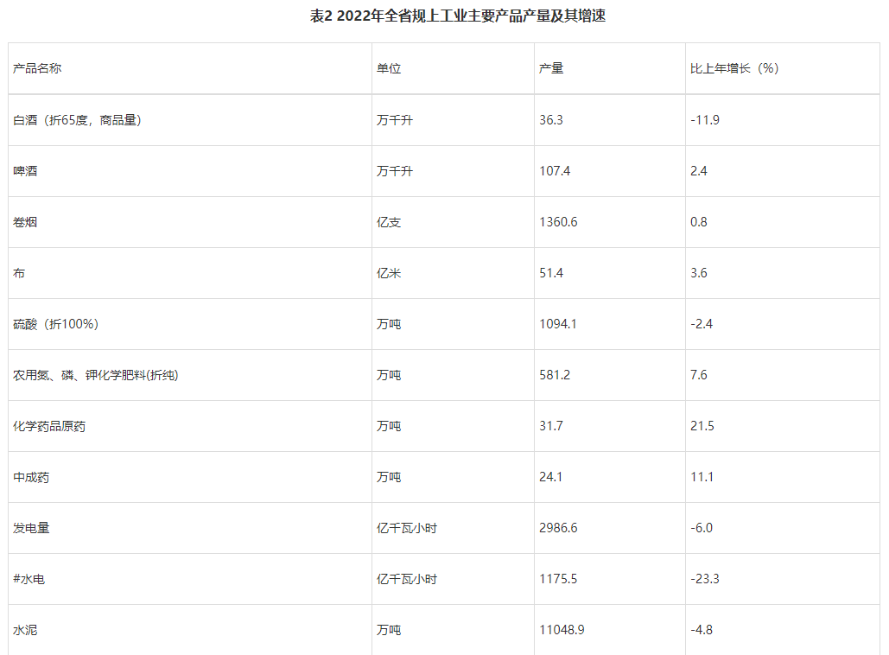This screenshot has width=889, height=655.
Task: Click the #水电 row label
Action: (29, 579)
